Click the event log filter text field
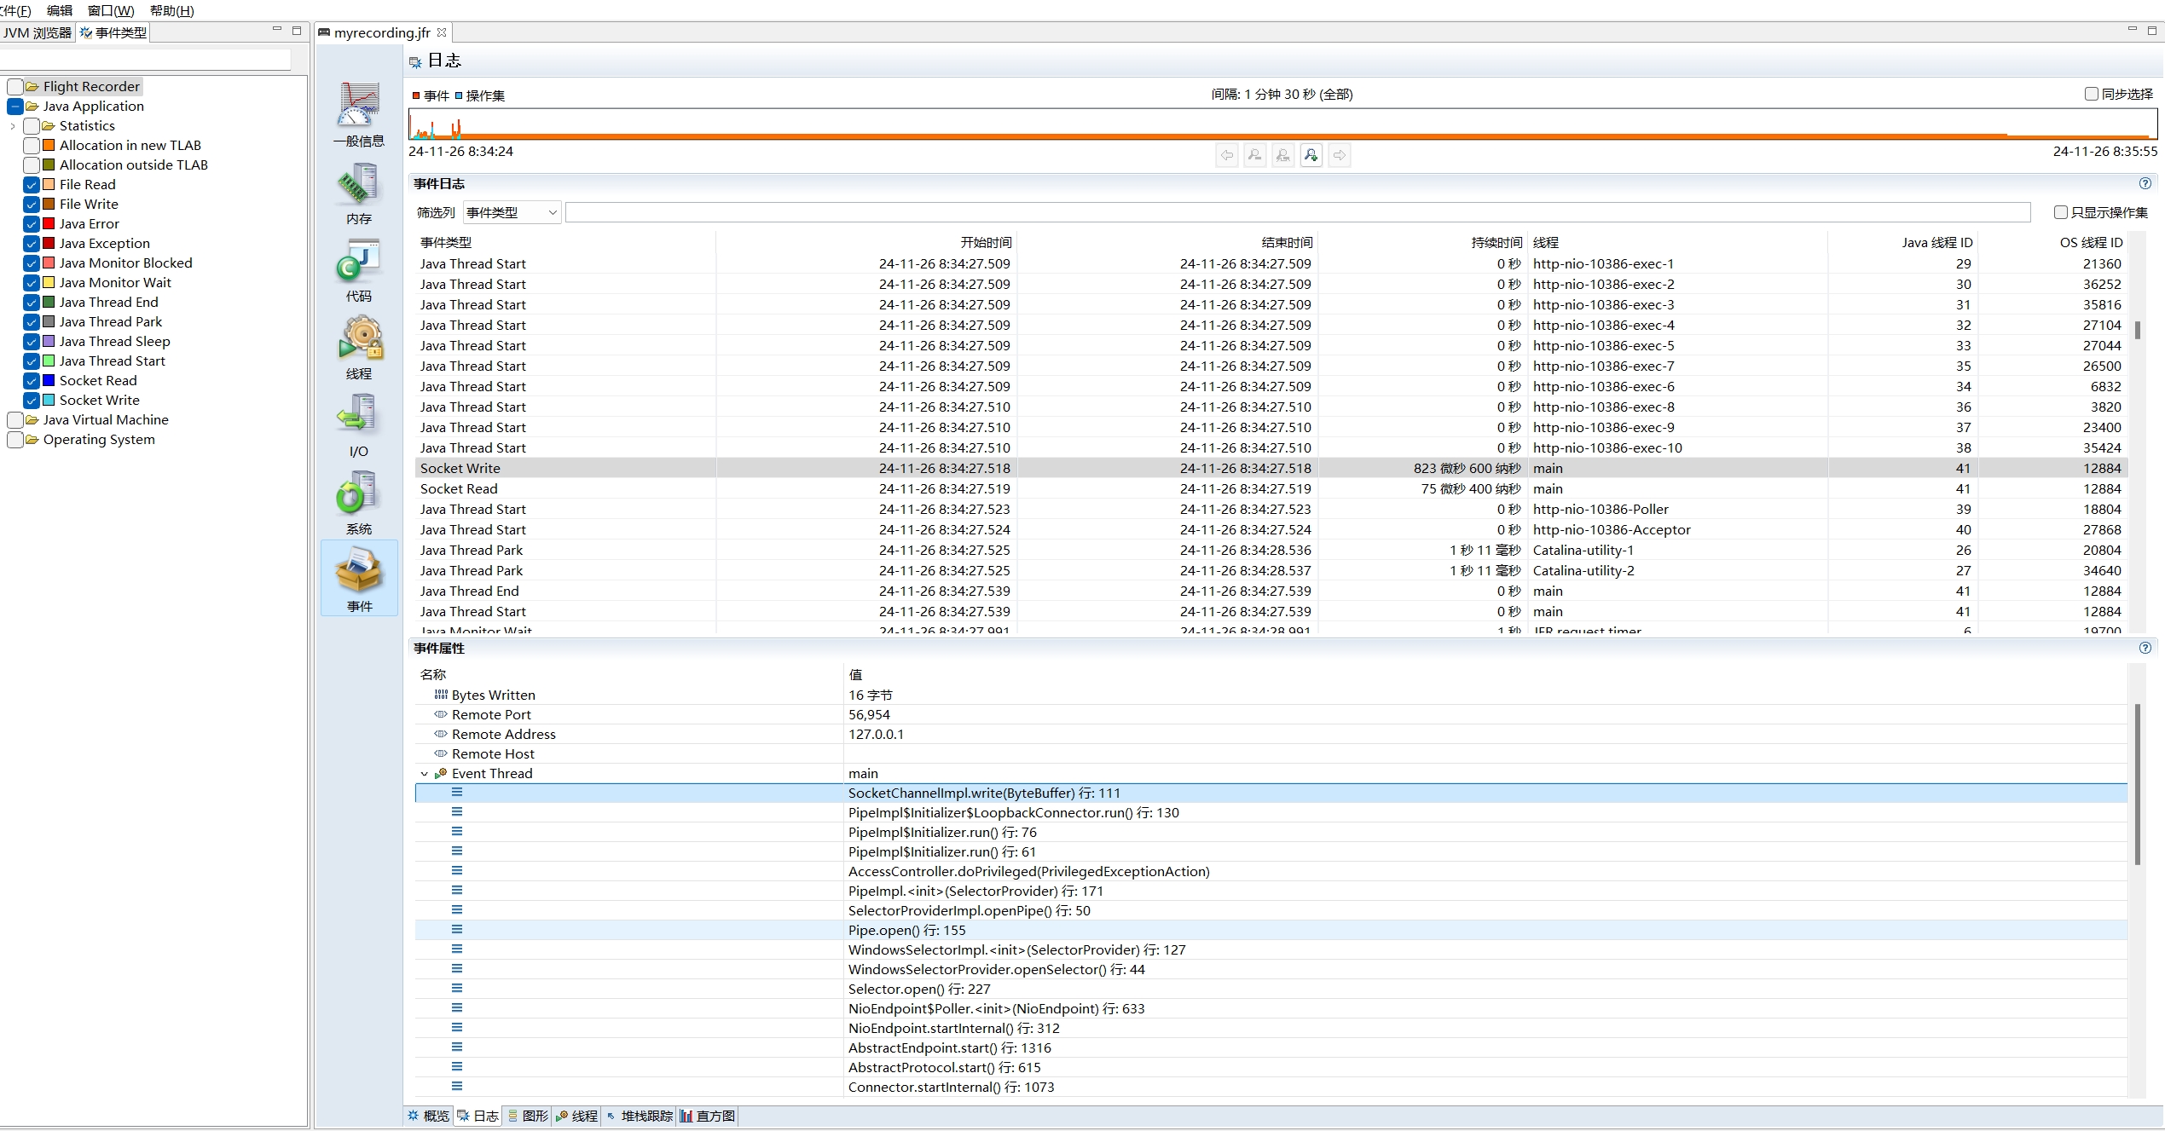 point(1297,212)
